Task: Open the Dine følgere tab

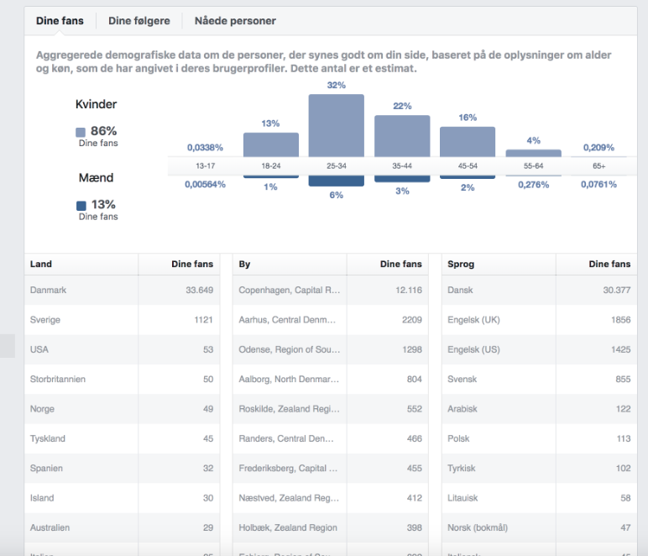Action: [138, 20]
